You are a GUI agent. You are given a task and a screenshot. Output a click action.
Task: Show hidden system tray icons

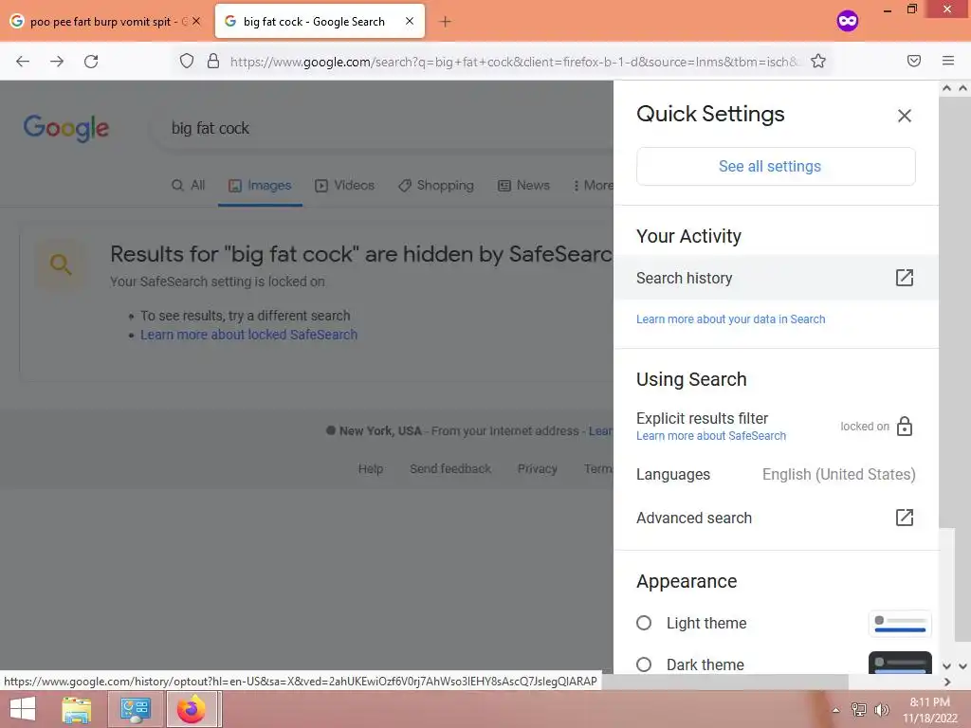point(835,710)
